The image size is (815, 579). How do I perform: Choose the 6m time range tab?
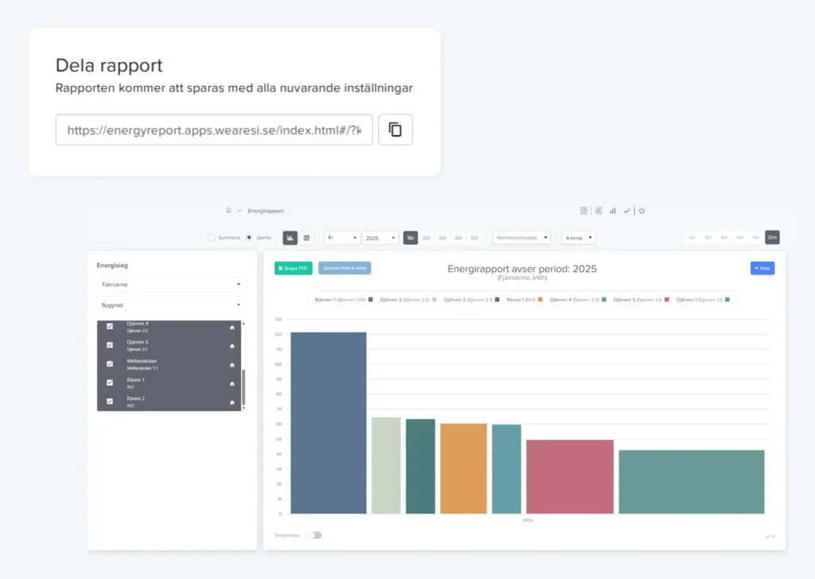click(740, 237)
